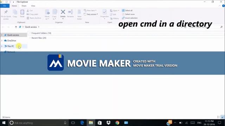Open the New item dropdown
225x126 pixels.
coord(90,10)
